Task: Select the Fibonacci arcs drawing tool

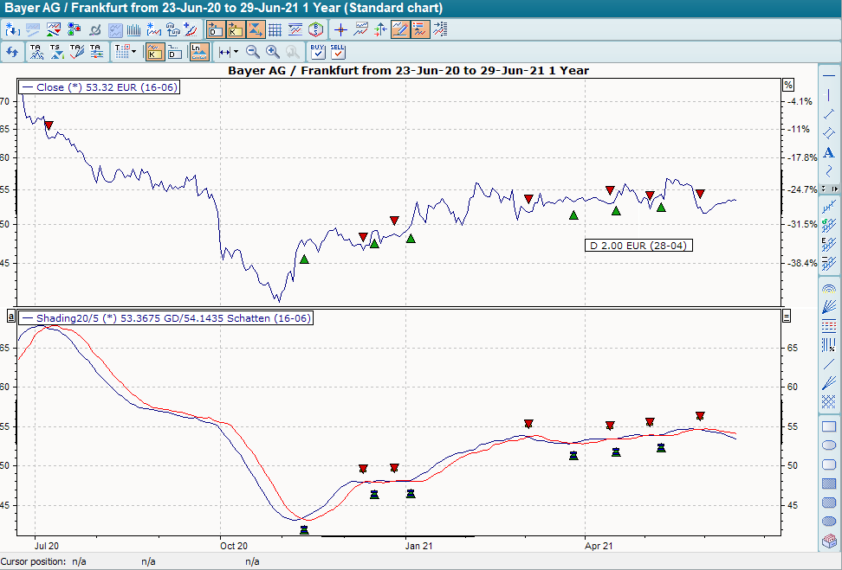Action: tap(828, 288)
